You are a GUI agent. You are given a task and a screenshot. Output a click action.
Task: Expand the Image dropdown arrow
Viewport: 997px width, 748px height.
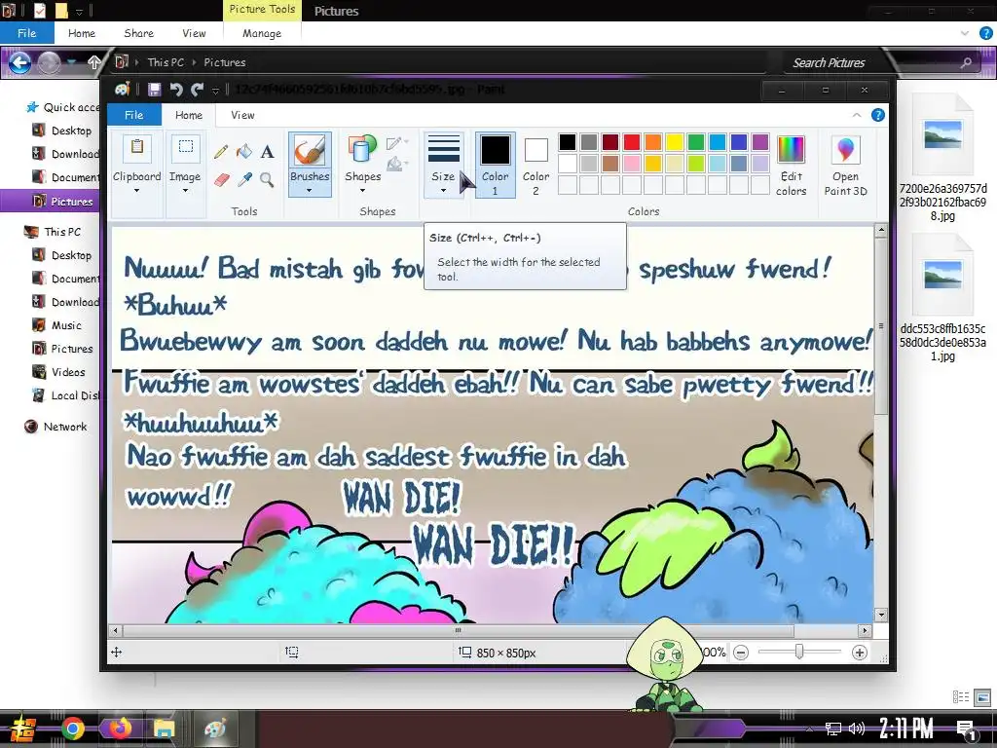[x=185, y=190]
